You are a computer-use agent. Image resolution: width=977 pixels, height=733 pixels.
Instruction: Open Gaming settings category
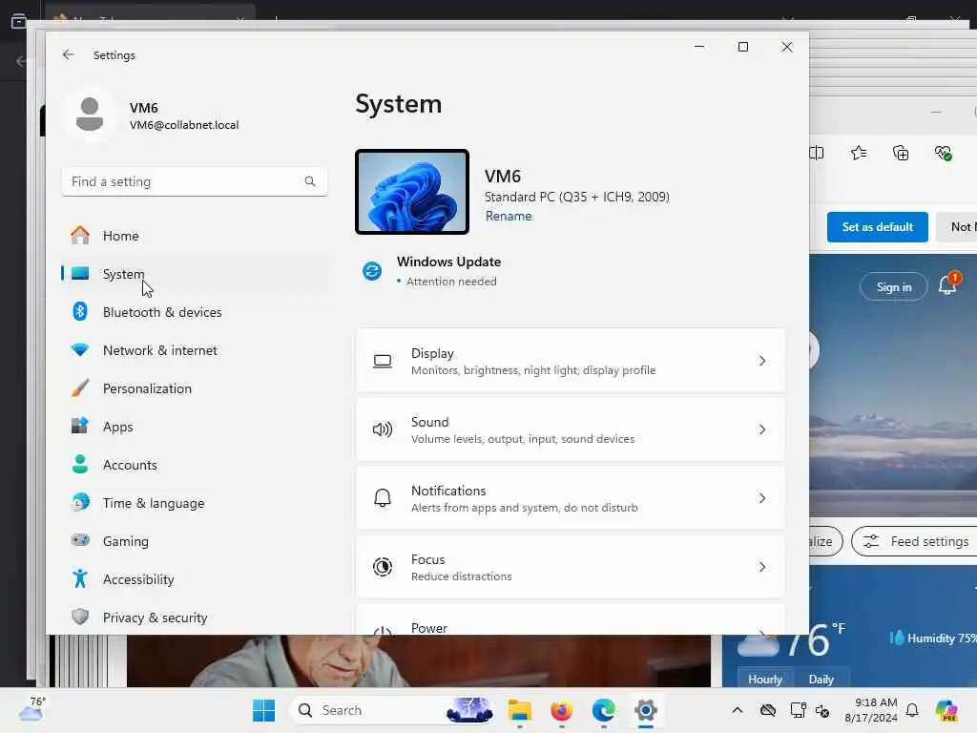coord(195,541)
